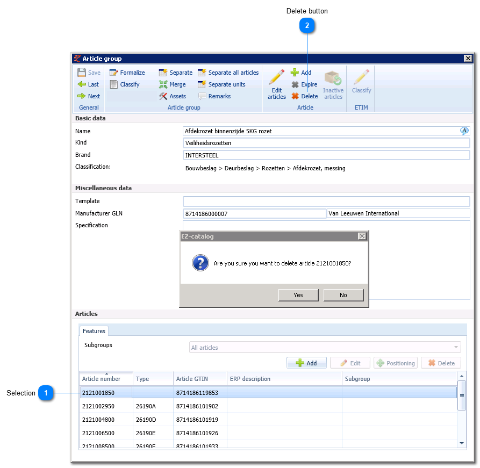Image resolution: width=480 pixels, height=468 pixels.
Task: Sort by the Article number column header
Action: [106, 379]
